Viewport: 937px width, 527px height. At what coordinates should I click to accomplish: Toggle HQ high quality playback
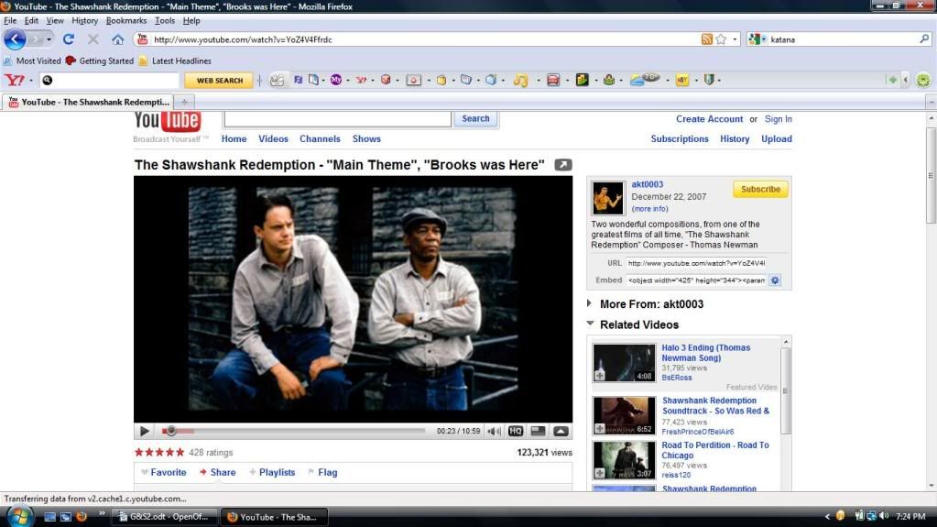tap(516, 432)
